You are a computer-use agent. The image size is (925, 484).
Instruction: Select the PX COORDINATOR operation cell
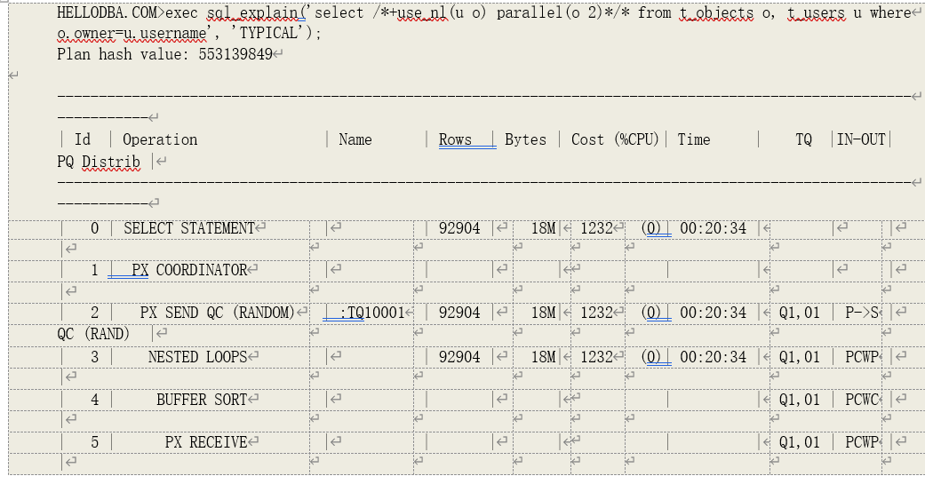(188, 270)
